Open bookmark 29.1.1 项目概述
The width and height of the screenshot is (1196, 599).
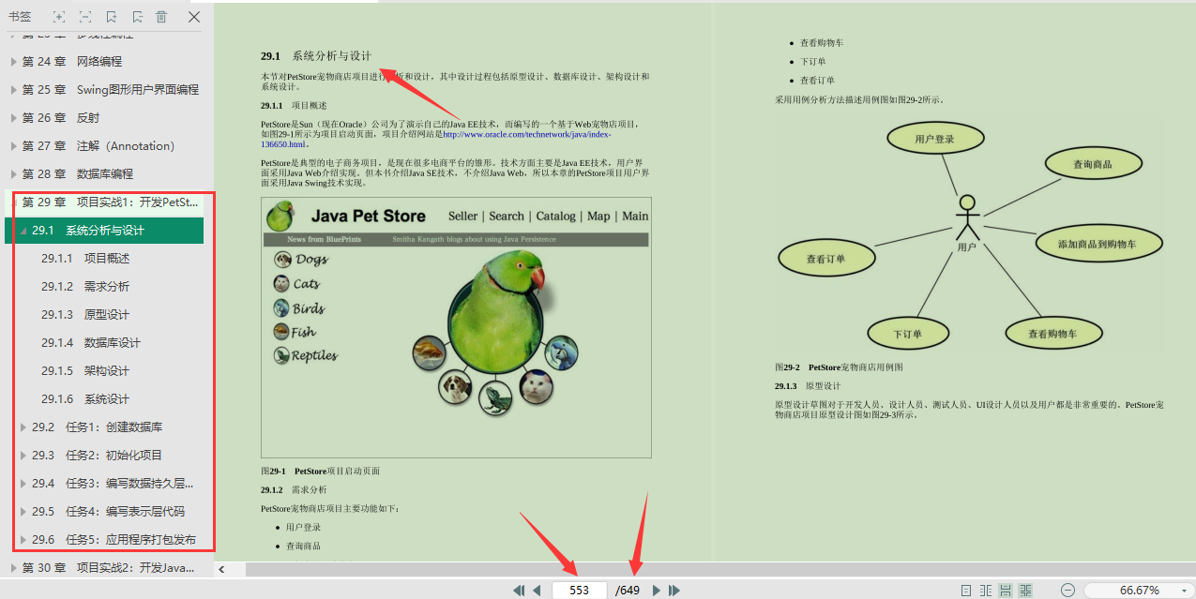coord(85,259)
